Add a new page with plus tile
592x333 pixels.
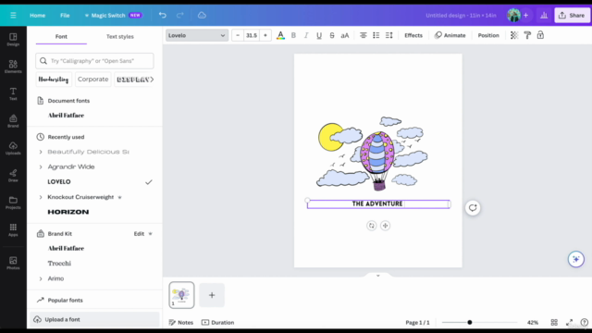tap(212, 295)
